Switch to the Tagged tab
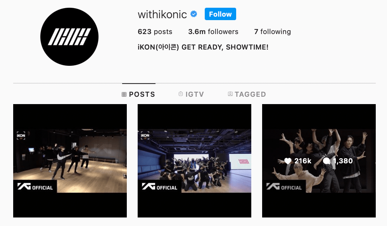Image resolution: width=387 pixels, height=226 pixels. point(247,94)
